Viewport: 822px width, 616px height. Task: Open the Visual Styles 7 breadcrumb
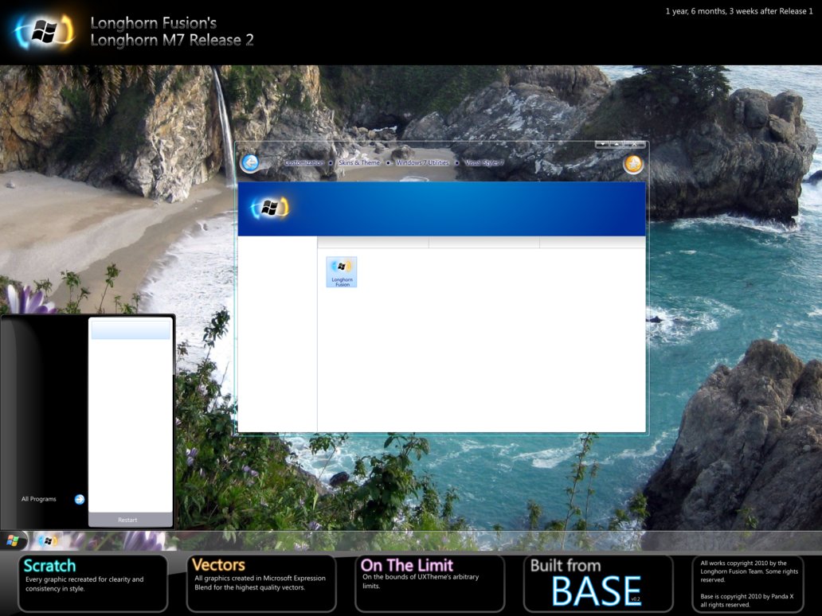coord(484,163)
